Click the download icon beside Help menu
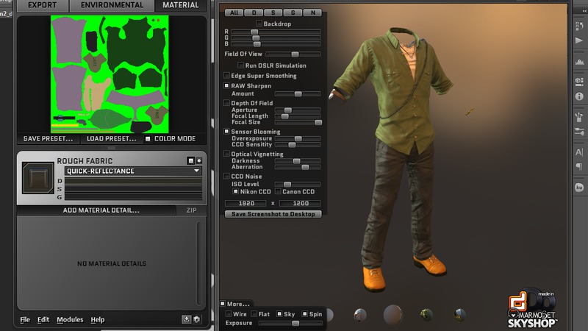Image resolution: width=588 pixels, height=331 pixels. [x=187, y=319]
